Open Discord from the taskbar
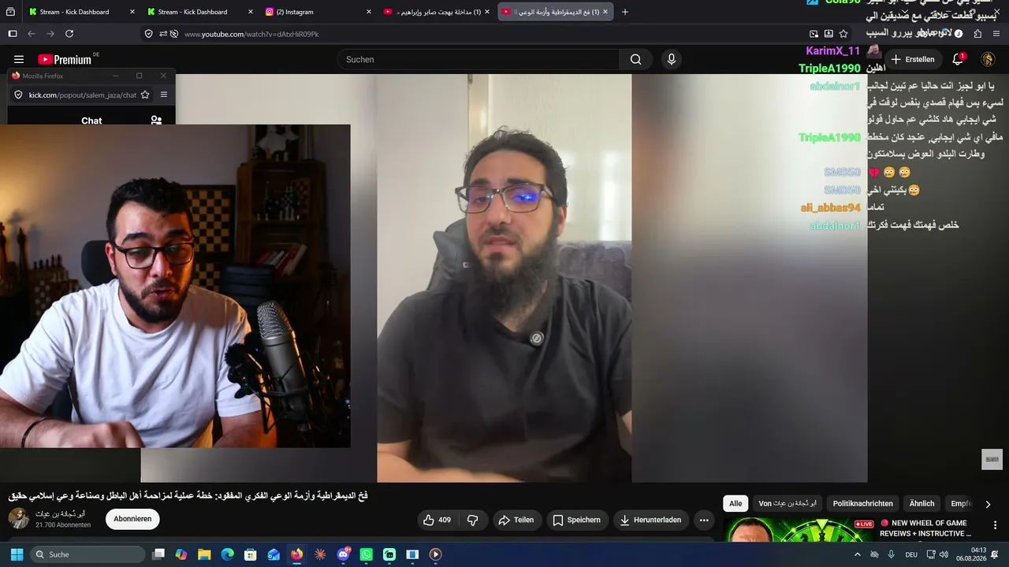1009x567 pixels. (x=343, y=554)
